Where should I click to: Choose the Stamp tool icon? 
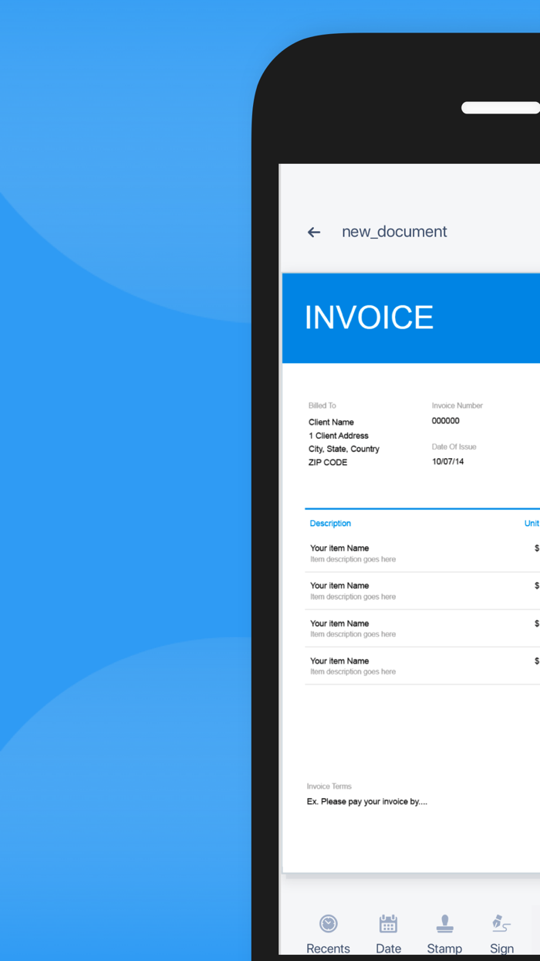pos(444,923)
